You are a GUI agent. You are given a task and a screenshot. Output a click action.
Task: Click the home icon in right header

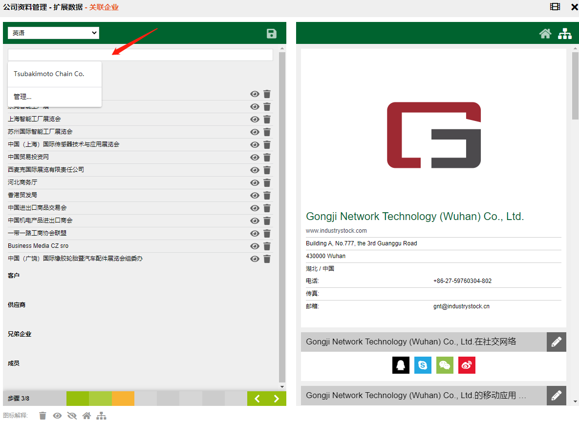(x=545, y=33)
